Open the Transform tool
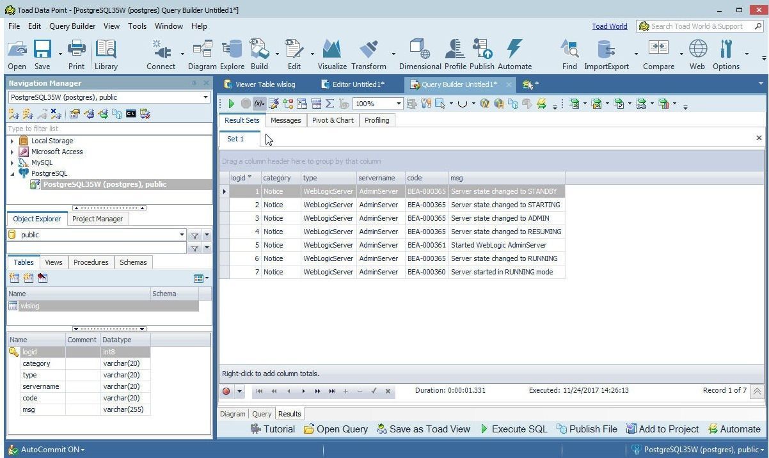This screenshot has height=458, width=769. pos(369,54)
